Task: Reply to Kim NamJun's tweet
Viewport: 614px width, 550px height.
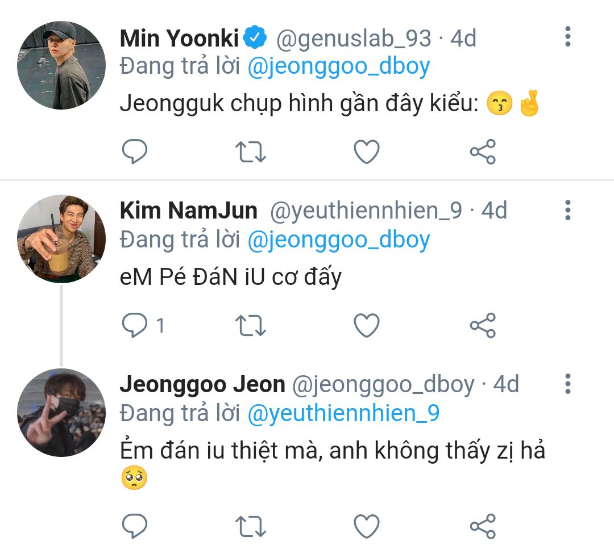Action: 135,325
